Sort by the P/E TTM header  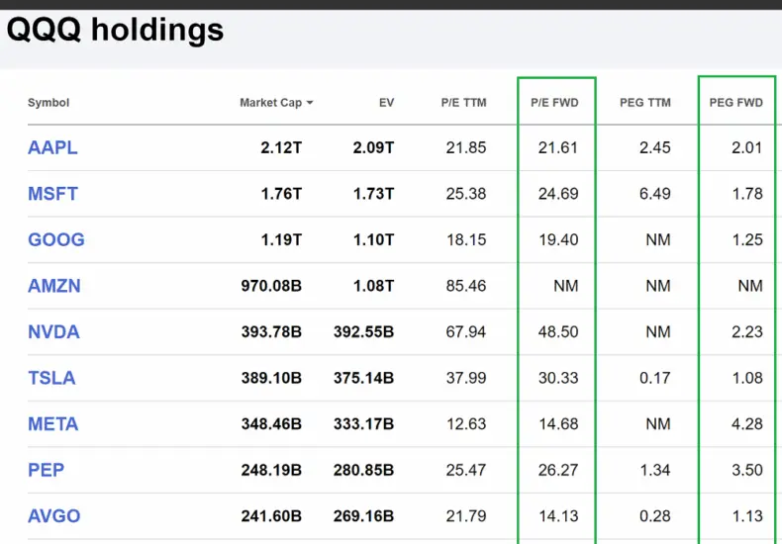click(x=463, y=103)
